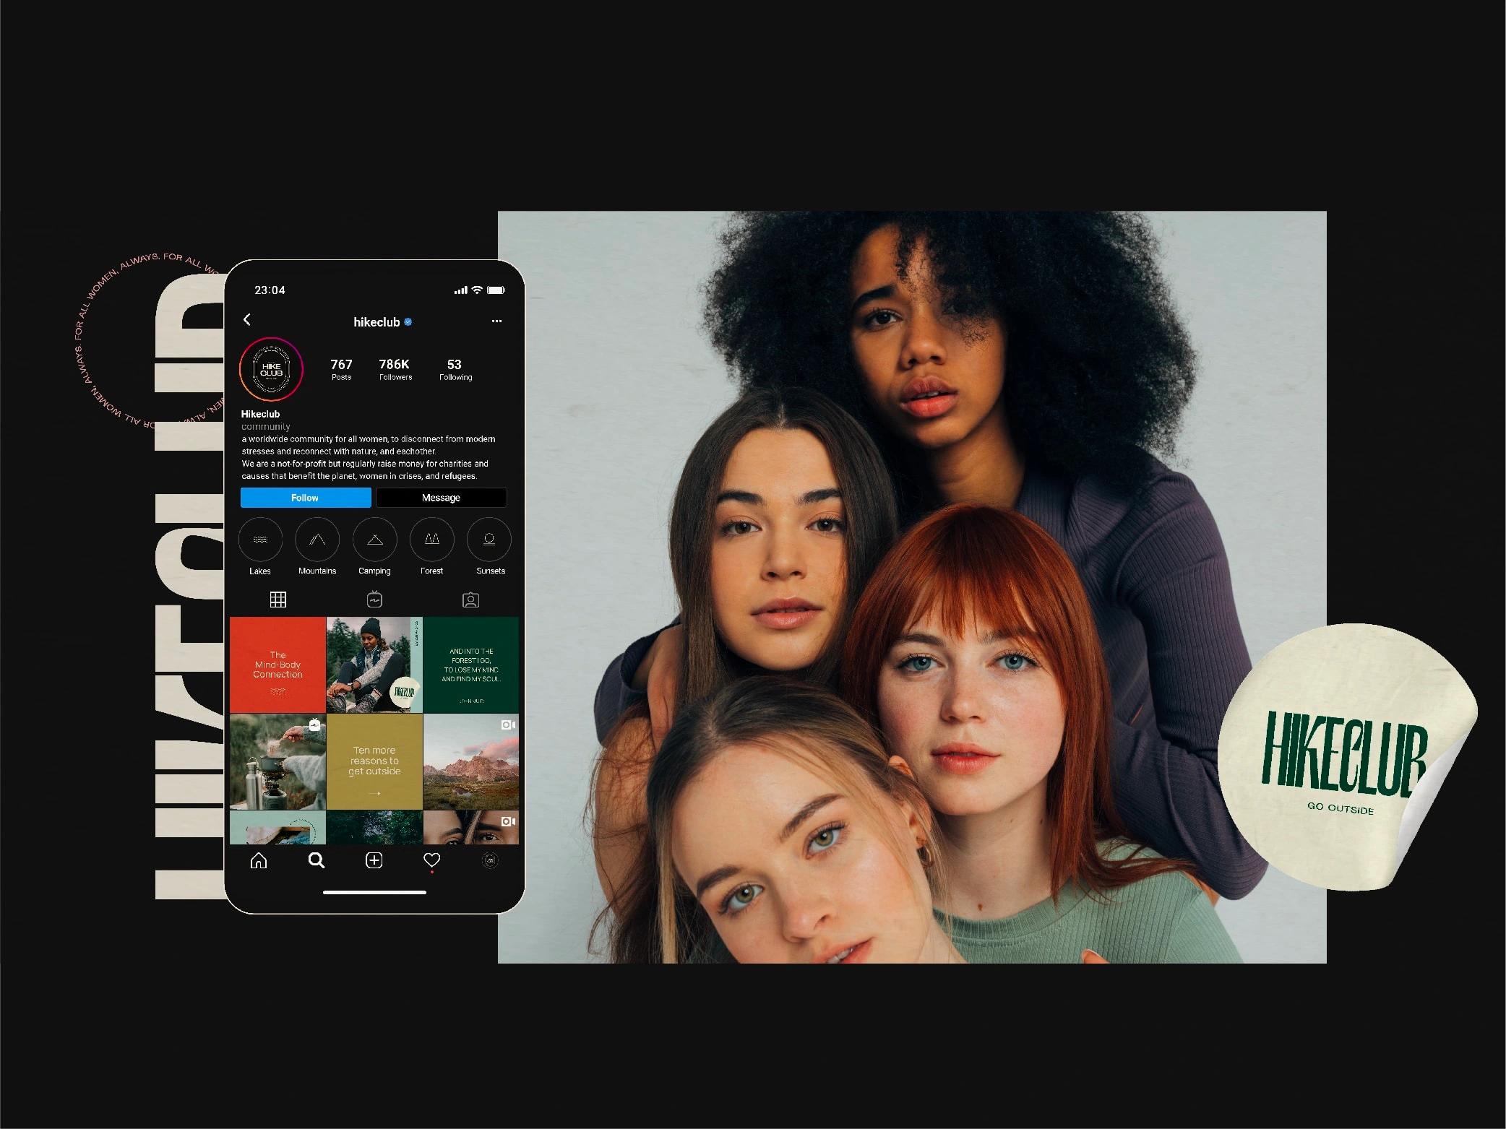The height and width of the screenshot is (1129, 1506).
Task: Switch to the posts grid tab
Action: point(278,600)
